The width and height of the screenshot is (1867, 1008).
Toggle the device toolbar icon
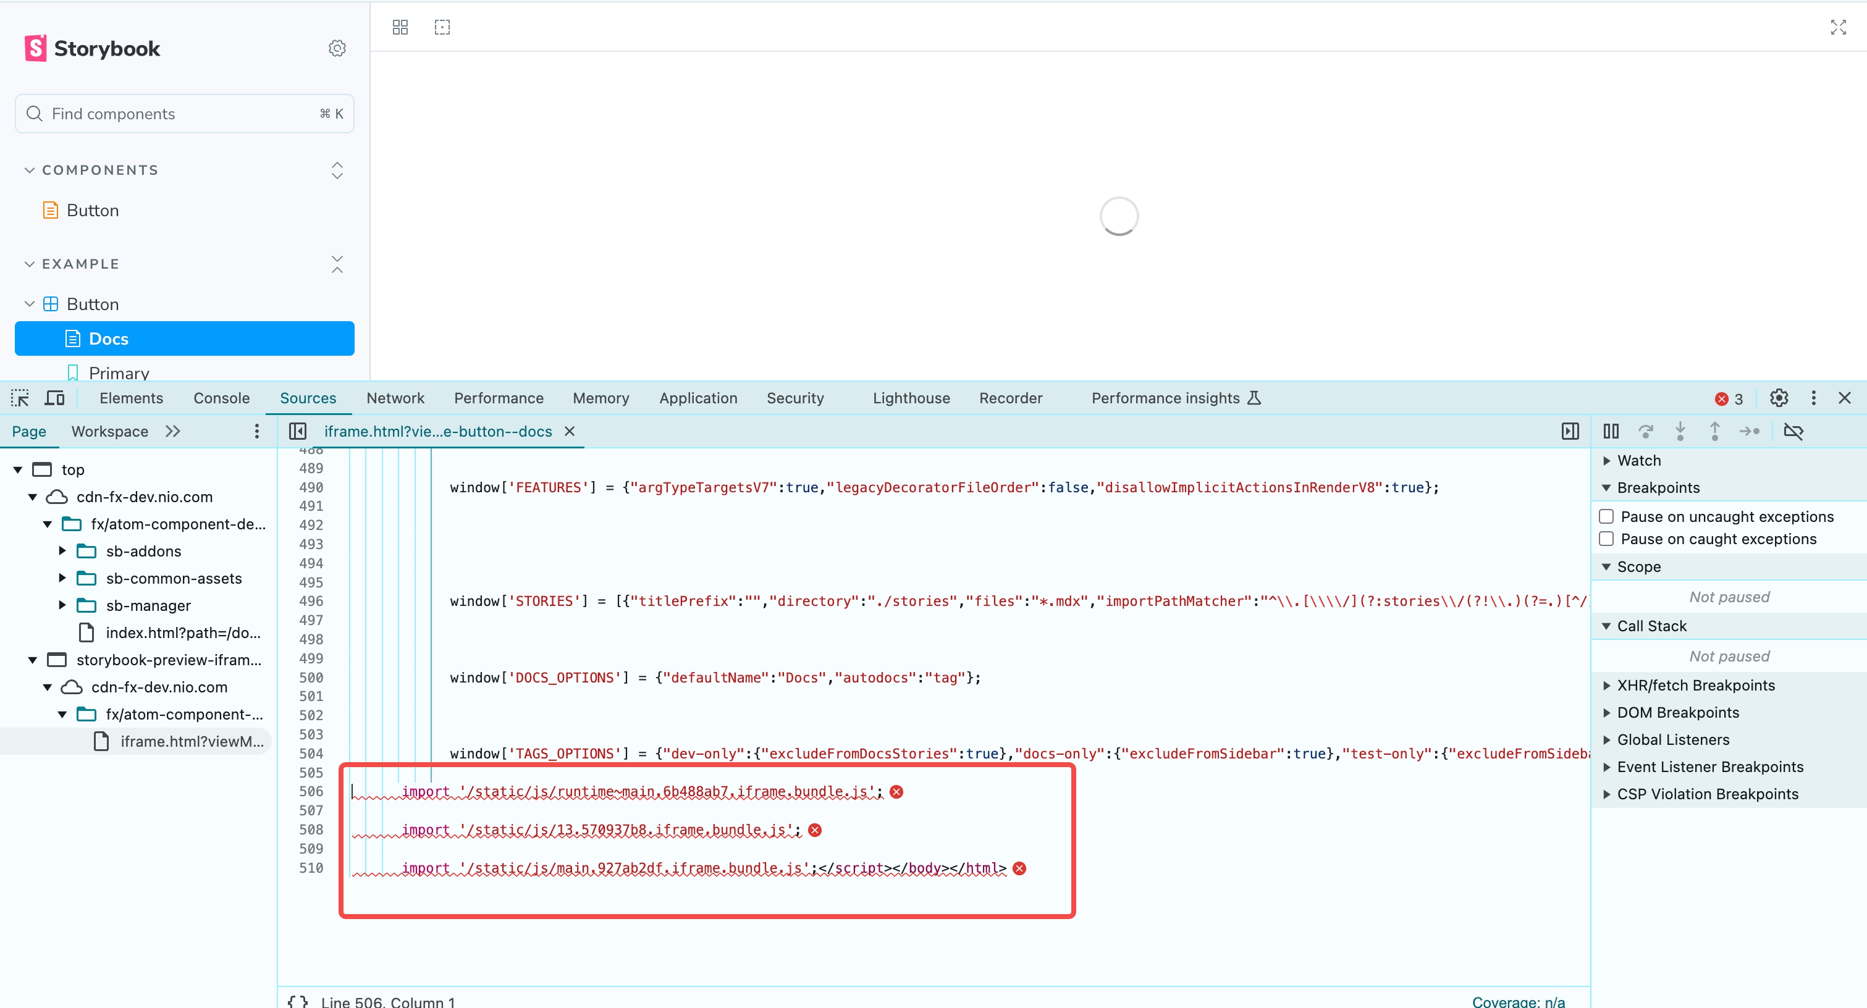(x=55, y=398)
